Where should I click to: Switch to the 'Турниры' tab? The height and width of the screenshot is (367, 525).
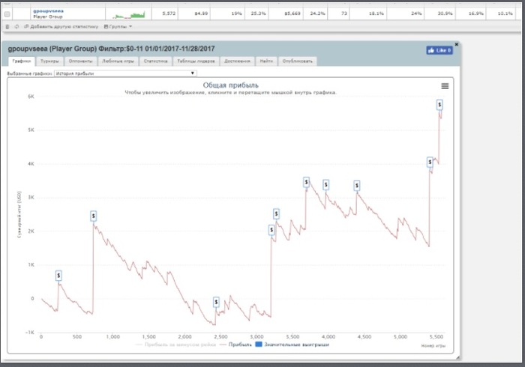49,61
